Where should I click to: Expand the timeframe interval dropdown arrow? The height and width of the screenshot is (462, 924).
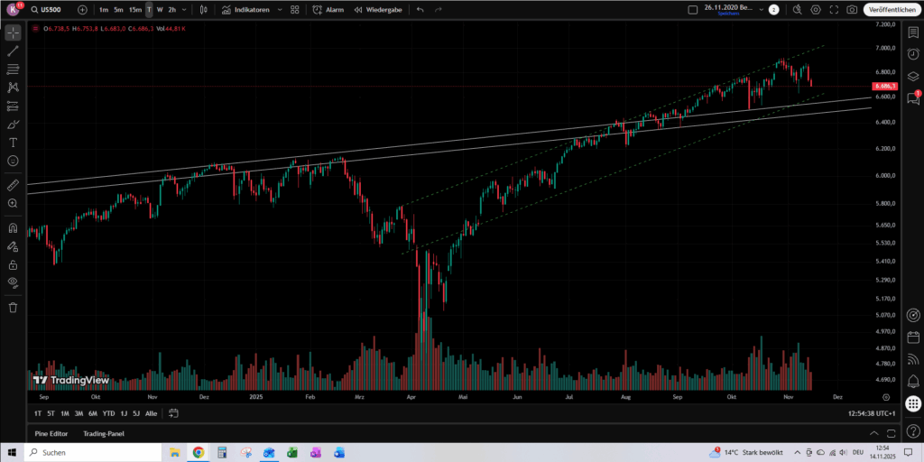(x=184, y=9)
